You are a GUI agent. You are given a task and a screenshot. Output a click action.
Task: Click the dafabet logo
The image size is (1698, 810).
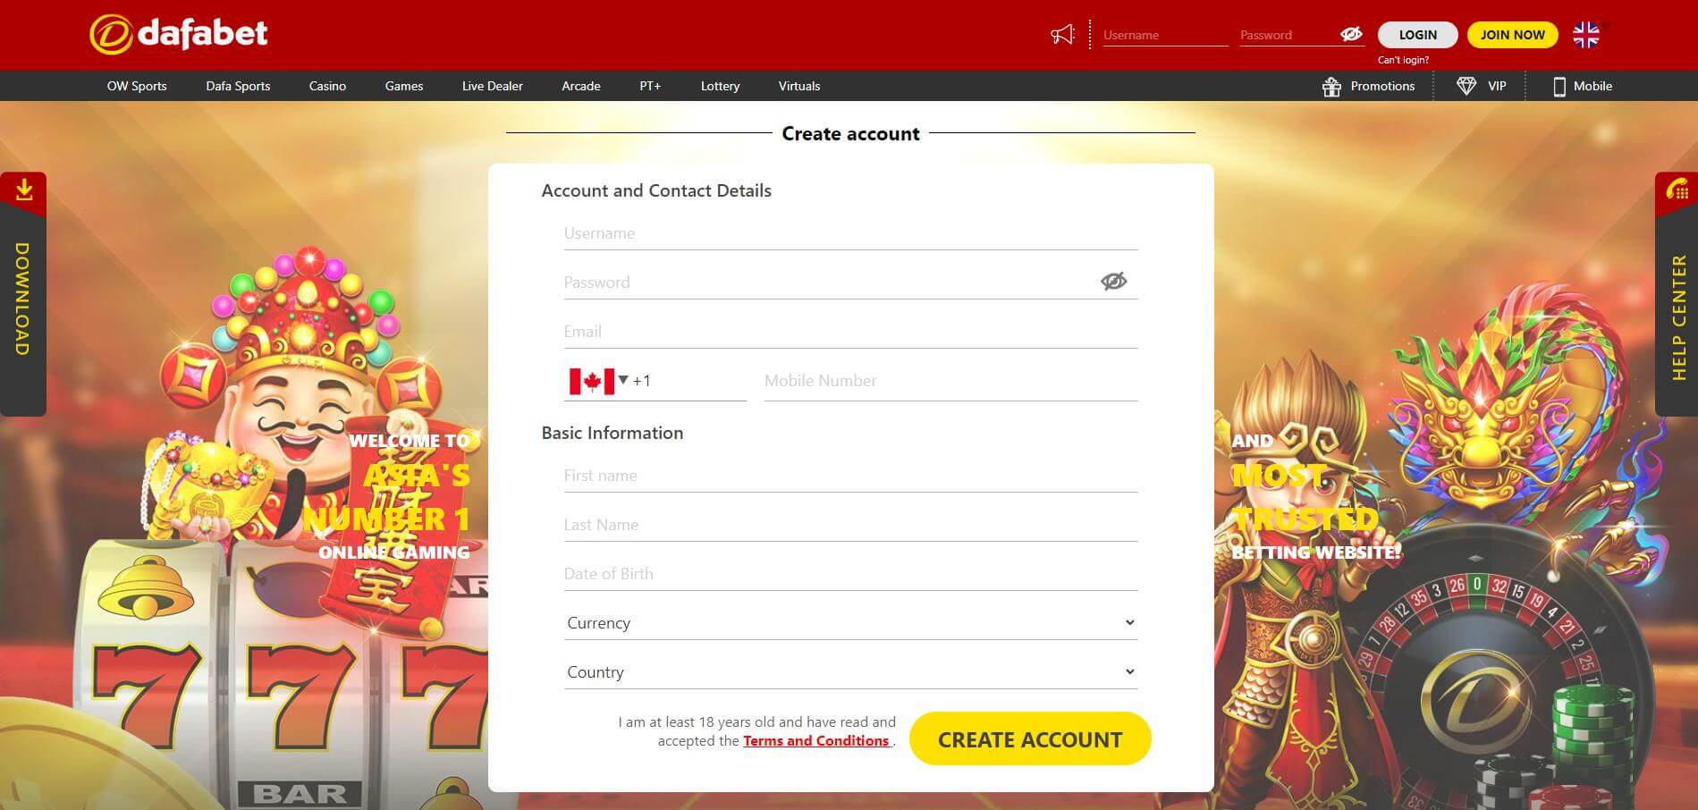pyautogui.click(x=177, y=33)
